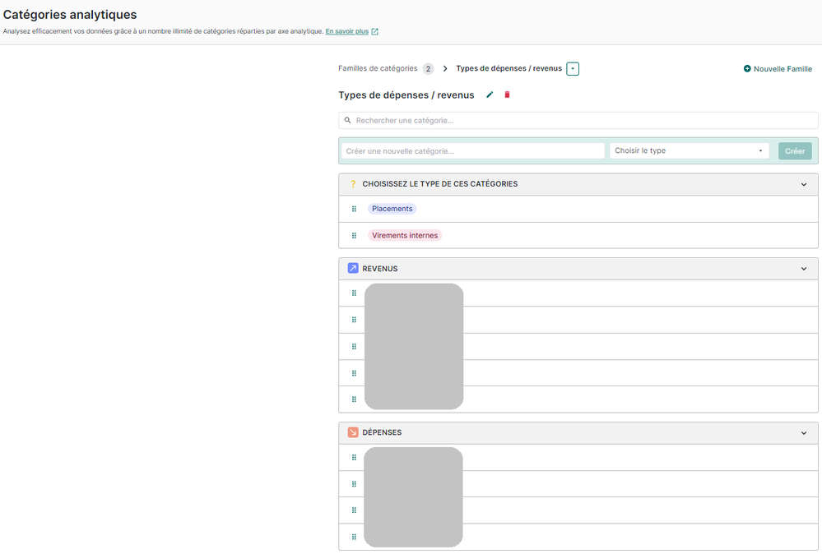This screenshot has height=554, width=822.
Task: Click Nouvelle Famille button
Action: coord(778,69)
